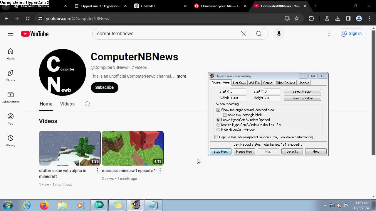Click the Height input field
This screenshot has width=376, height=211.
(x=272, y=98)
